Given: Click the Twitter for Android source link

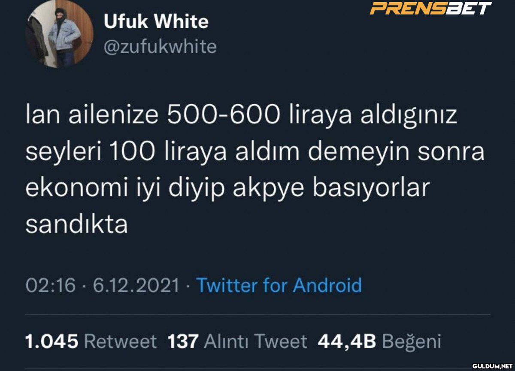Looking at the screenshot, I should point(279,285).
